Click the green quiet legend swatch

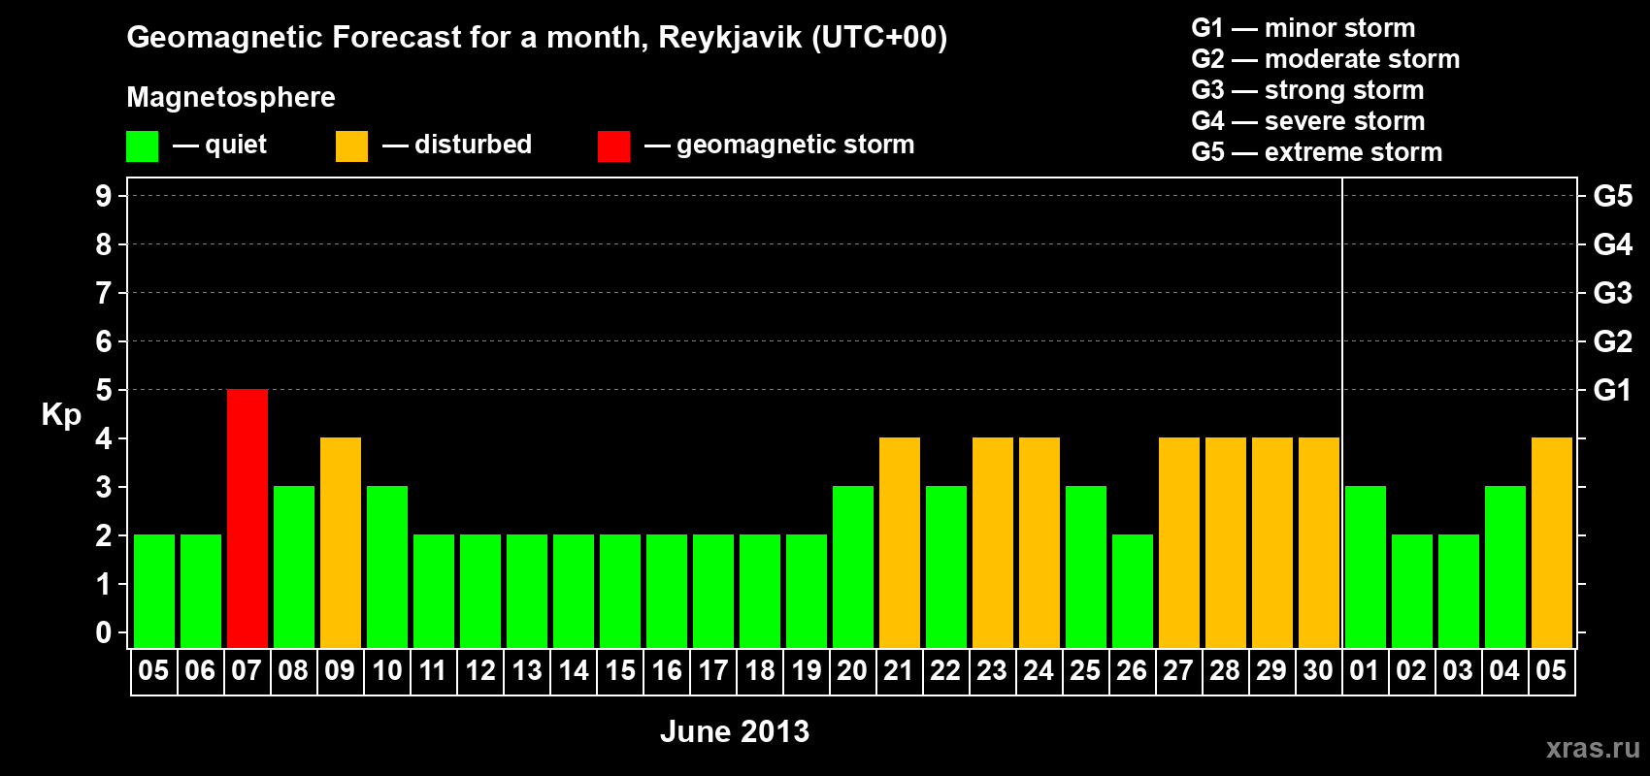tap(142, 146)
